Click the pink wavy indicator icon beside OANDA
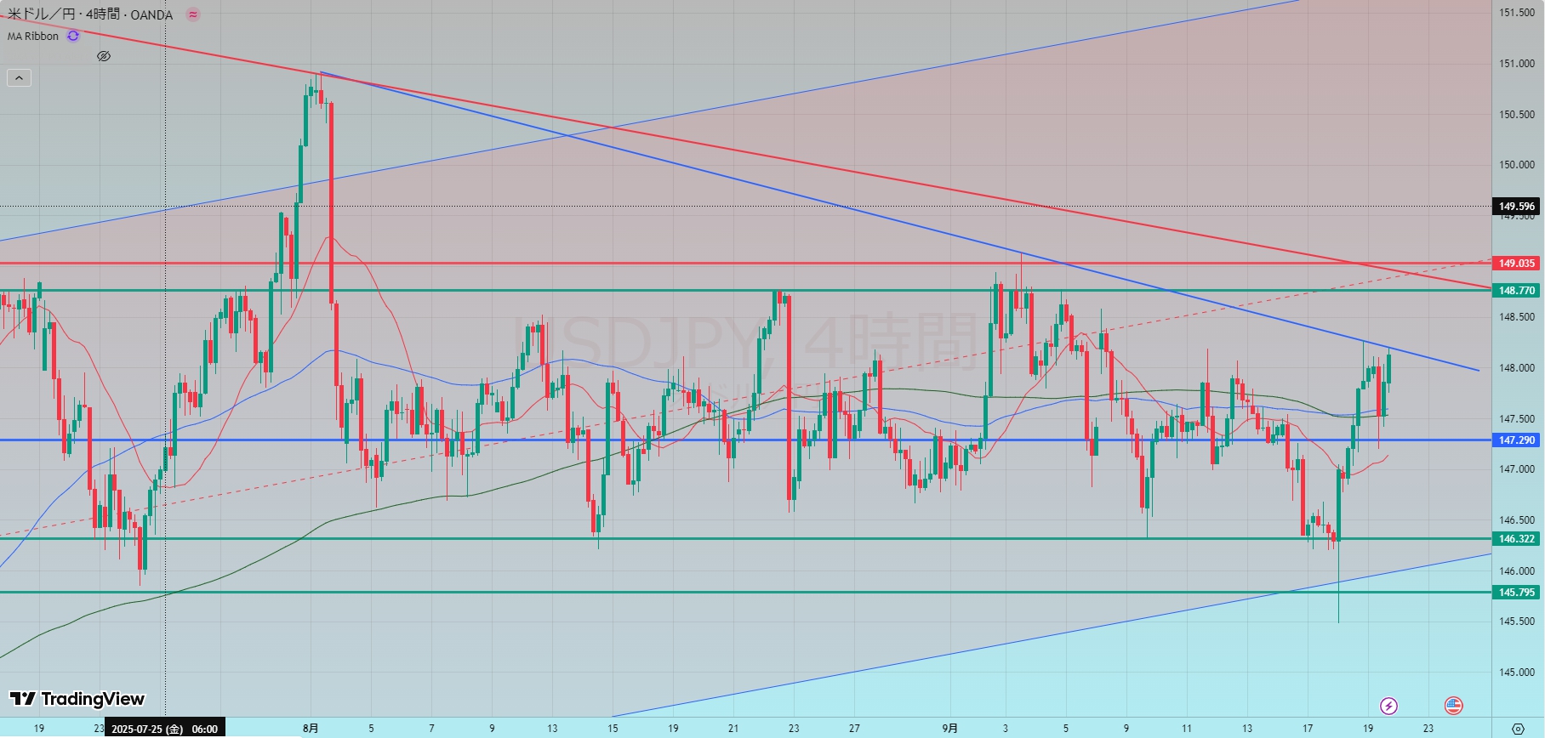 (x=193, y=14)
